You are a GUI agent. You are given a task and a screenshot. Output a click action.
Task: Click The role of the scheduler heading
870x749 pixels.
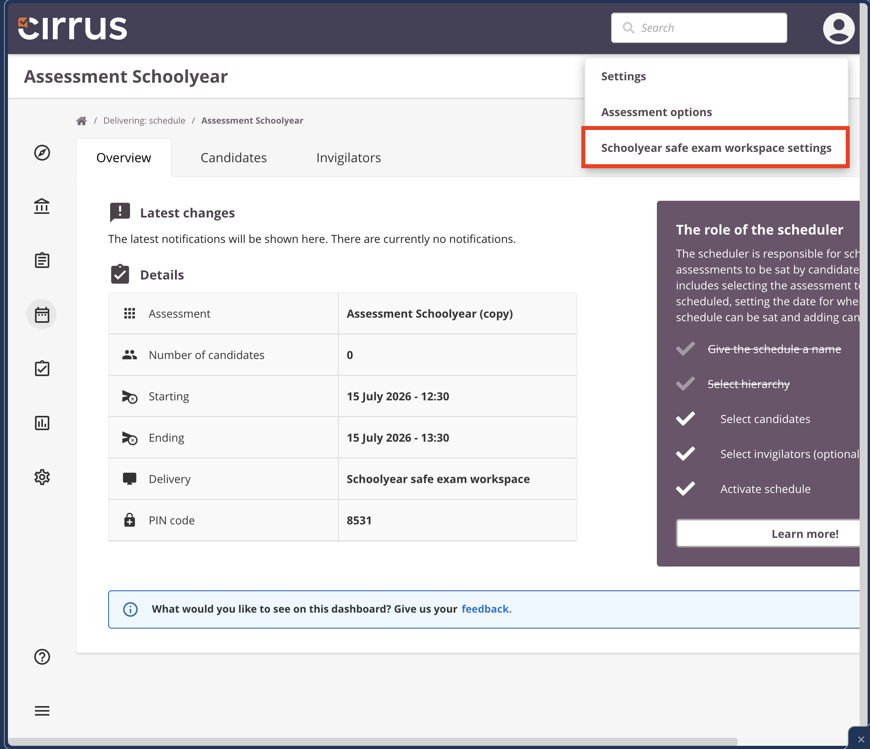759,230
